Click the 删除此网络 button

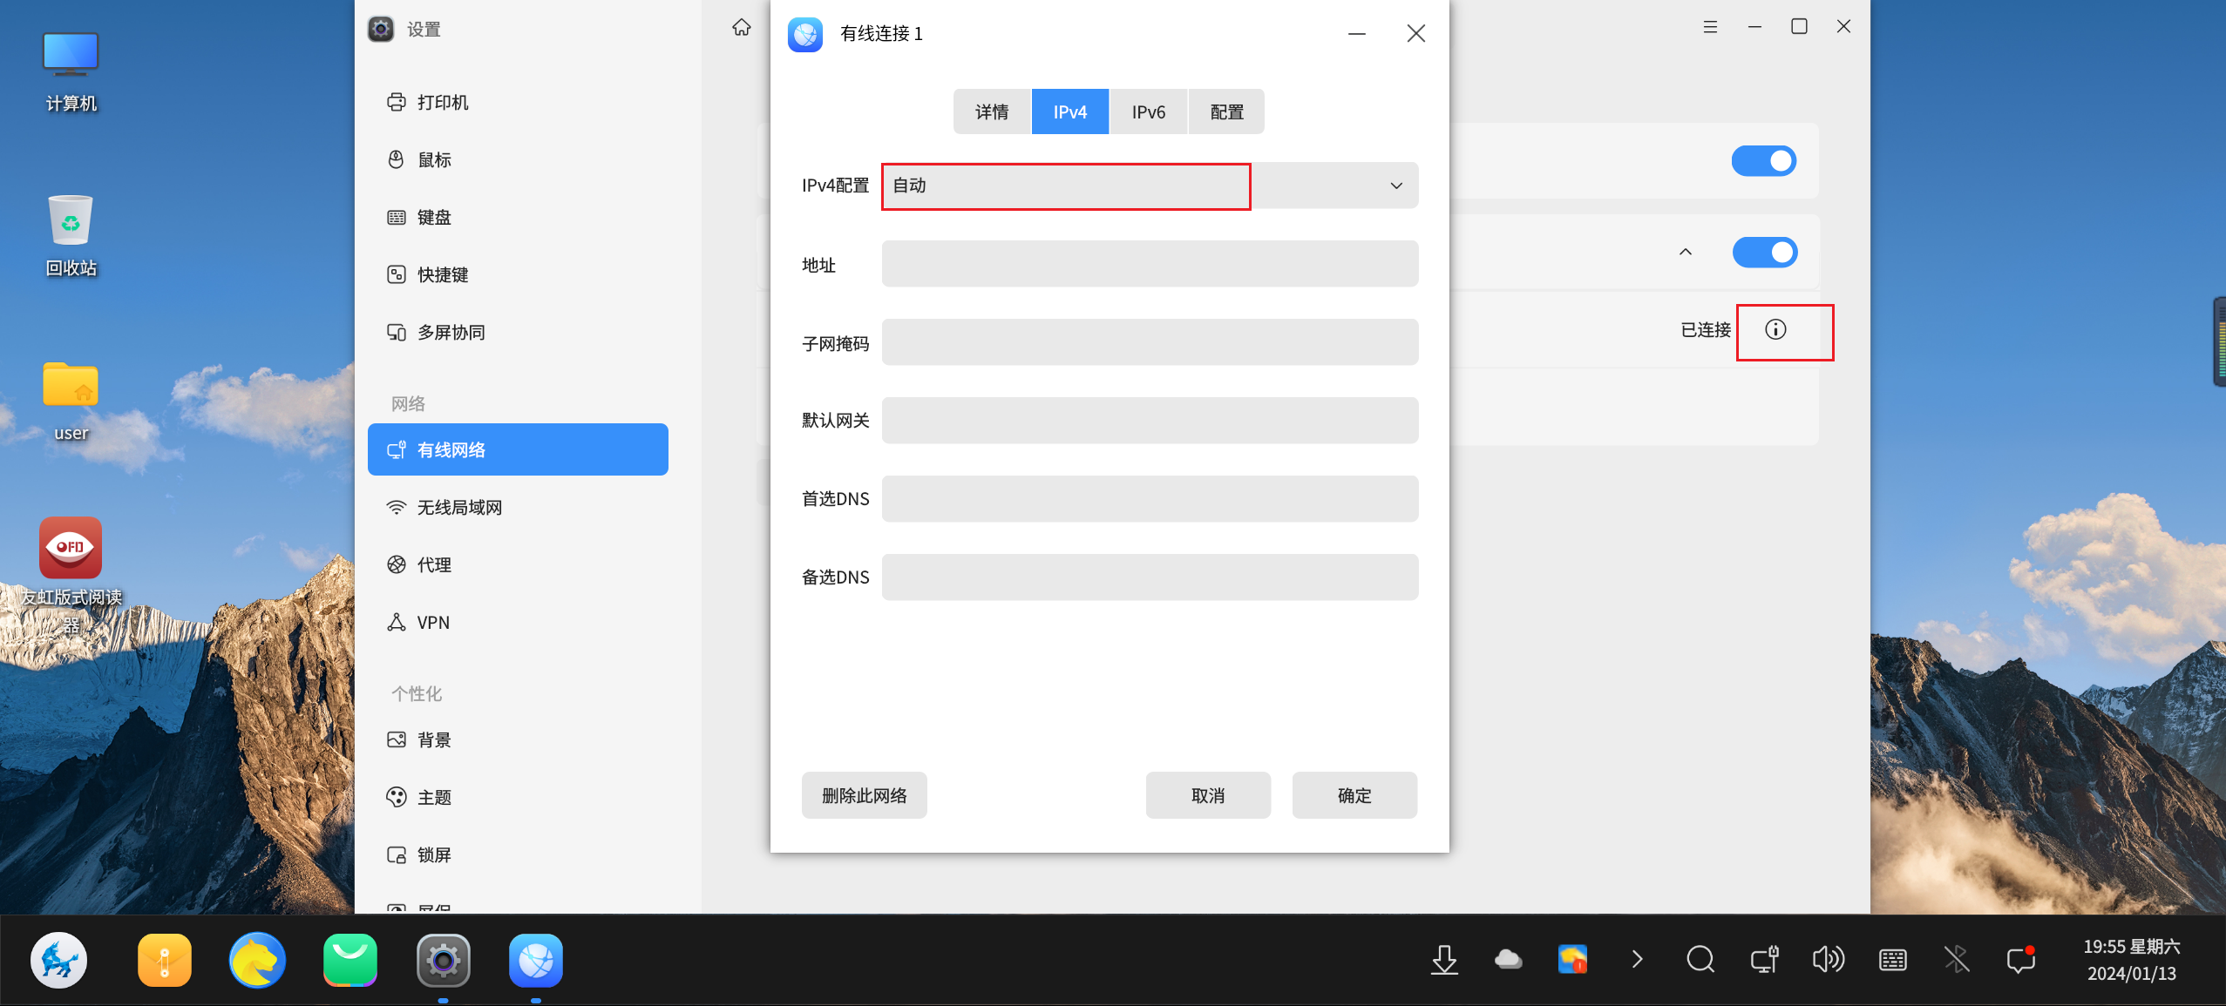864,795
